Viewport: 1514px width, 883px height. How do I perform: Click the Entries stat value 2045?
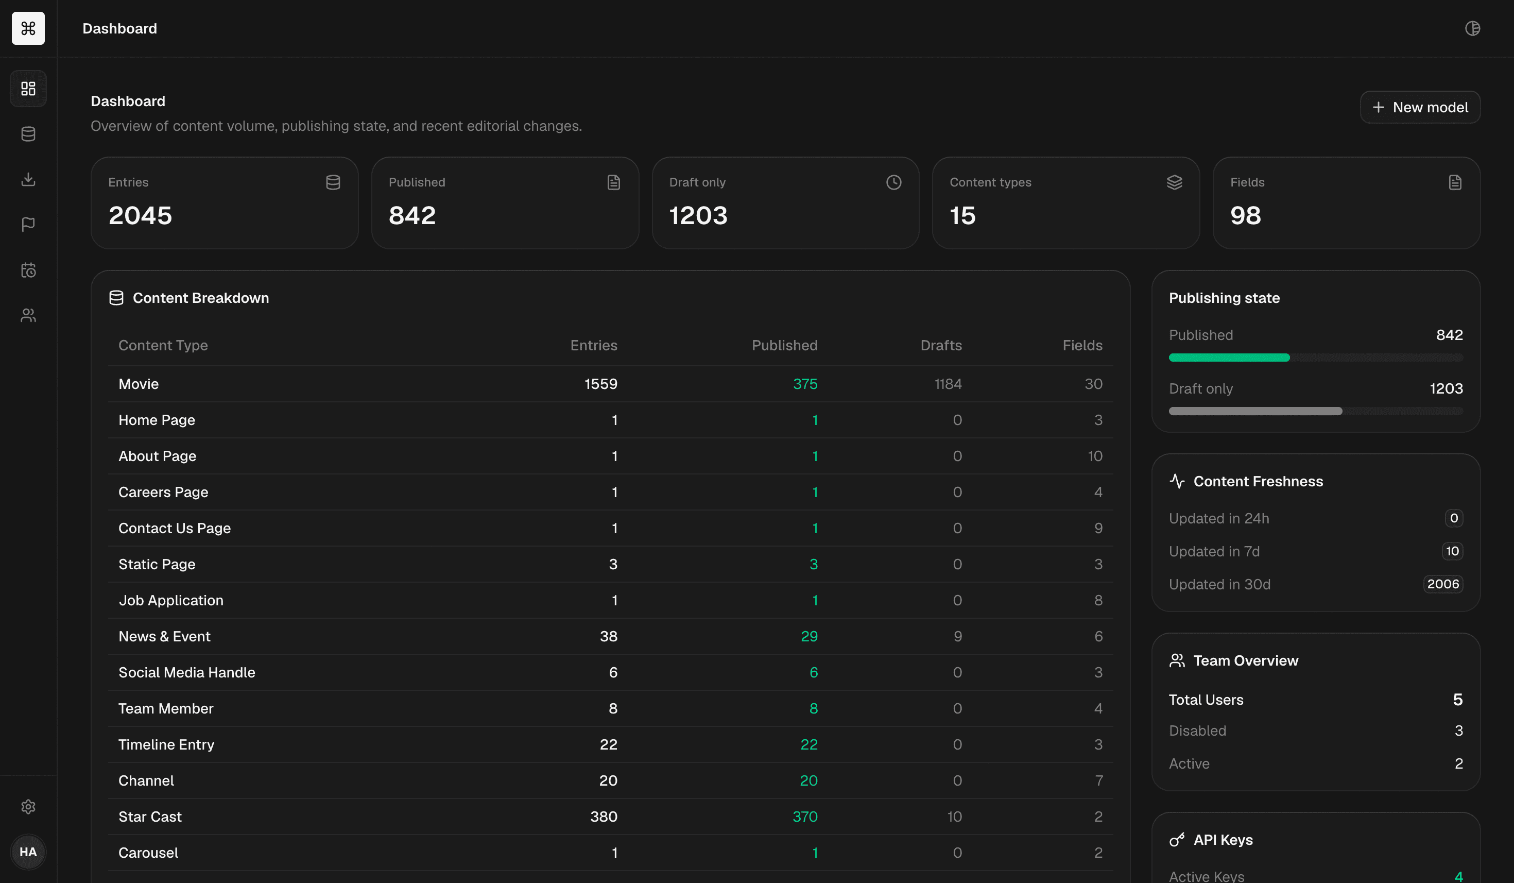[x=140, y=215]
